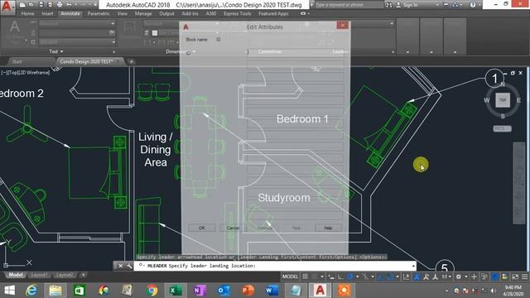This screenshot has height=298, width=530.
Task: Click the status bar Customization menu icon
Action: coord(524,276)
